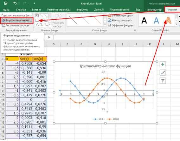
Task: Switch to the Вставка ribbon tab
Action: pos(36,10)
